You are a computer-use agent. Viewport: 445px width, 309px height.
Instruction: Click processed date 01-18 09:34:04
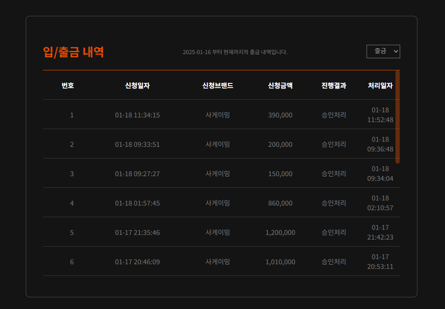(380, 174)
